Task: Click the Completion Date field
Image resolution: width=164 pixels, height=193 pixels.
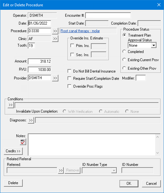Action: click(149, 23)
